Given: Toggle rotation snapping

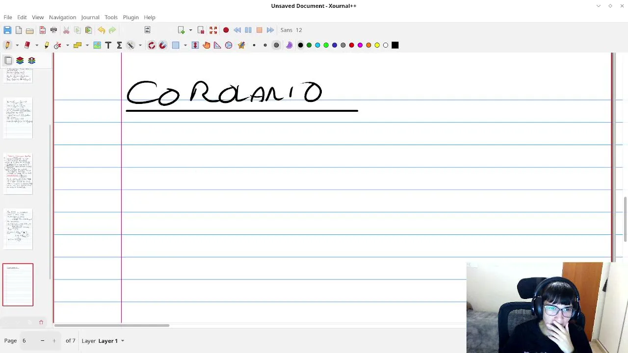Looking at the screenshot, I should pos(152,45).
